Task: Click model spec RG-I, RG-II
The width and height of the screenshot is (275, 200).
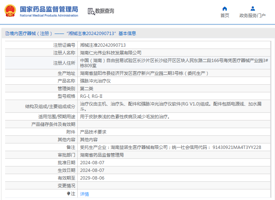Action: point(91,96)
